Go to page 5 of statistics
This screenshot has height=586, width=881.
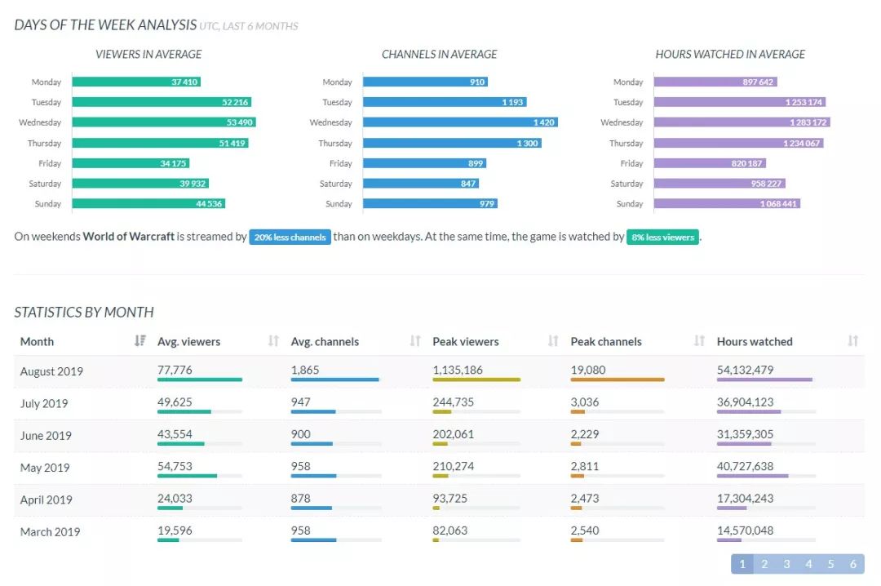pos(830,564)
